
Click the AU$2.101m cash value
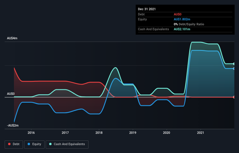click(x=182, y=29)
